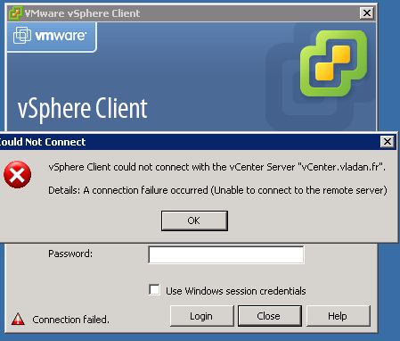Image resolution: width=400 pixels, height=341 pixels.
Task: Click the "VMware vSphere Client" window title text
Action: coord(82,13)
